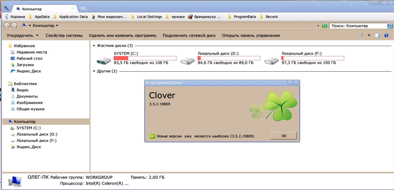
Task: Open Recent bookmark folder
Action: pos(268,17)
